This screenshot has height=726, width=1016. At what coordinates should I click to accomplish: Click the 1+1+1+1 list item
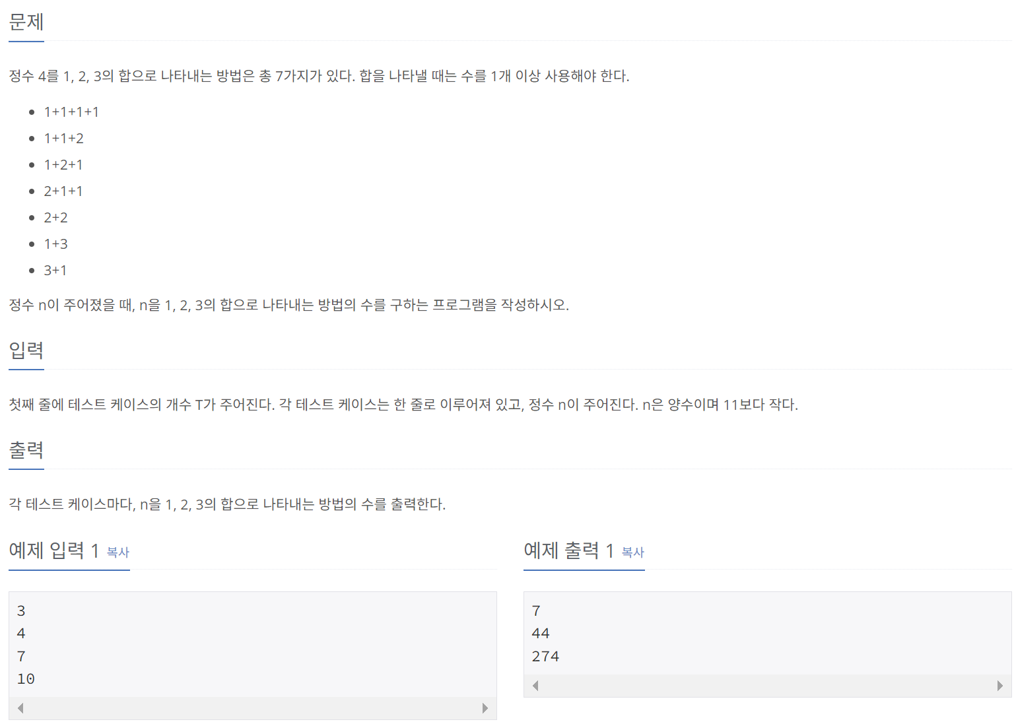tap(71, 112)
